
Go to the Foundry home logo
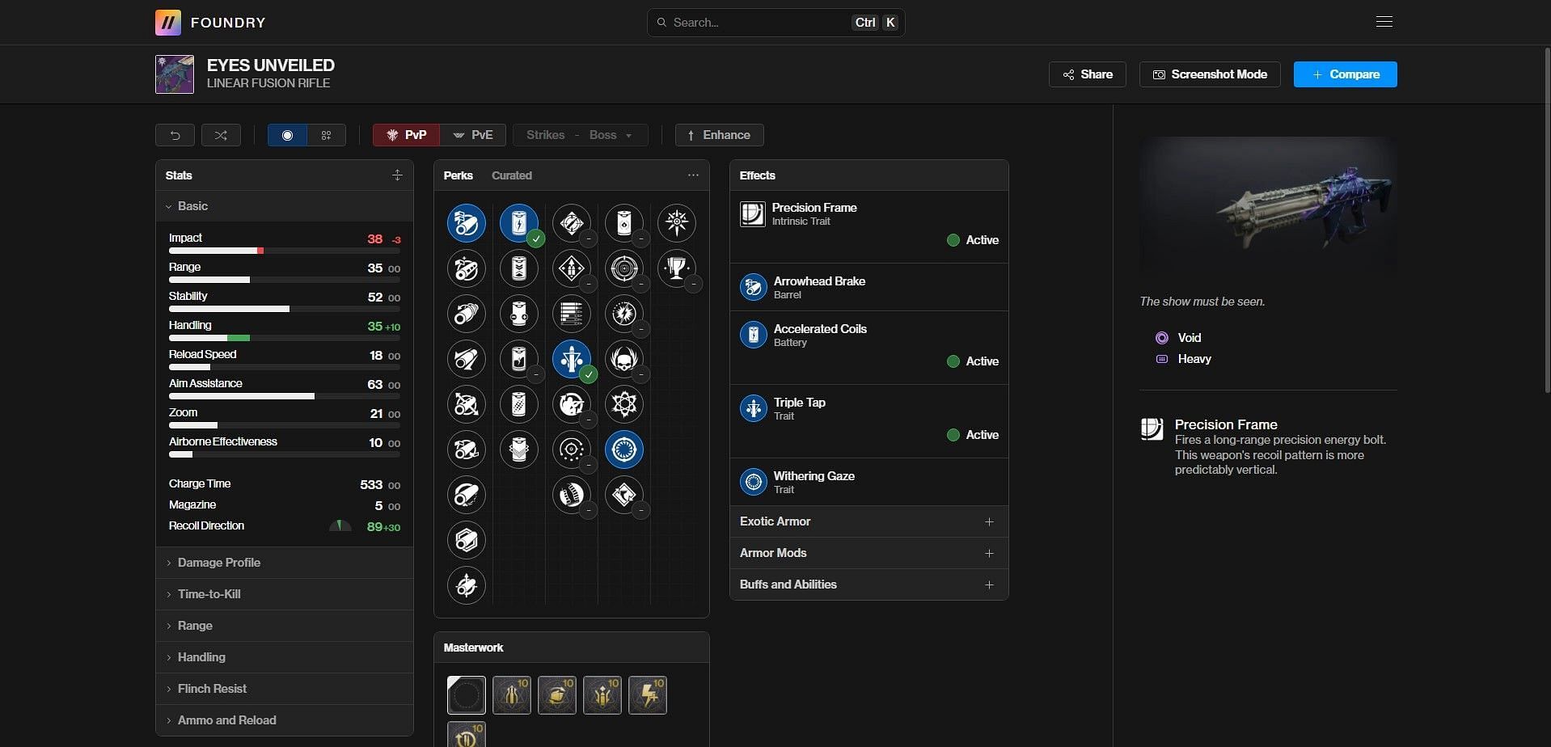tap(210, 23)
